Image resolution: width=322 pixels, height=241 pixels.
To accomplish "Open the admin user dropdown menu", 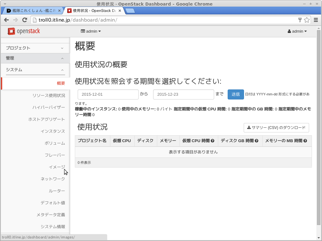I will coord(297,31).
